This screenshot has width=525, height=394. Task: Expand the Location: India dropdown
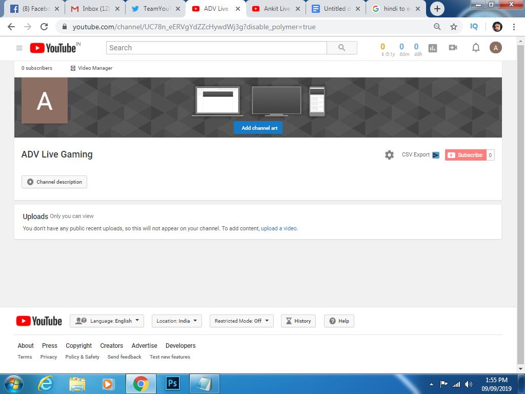[x=177, y=321]
